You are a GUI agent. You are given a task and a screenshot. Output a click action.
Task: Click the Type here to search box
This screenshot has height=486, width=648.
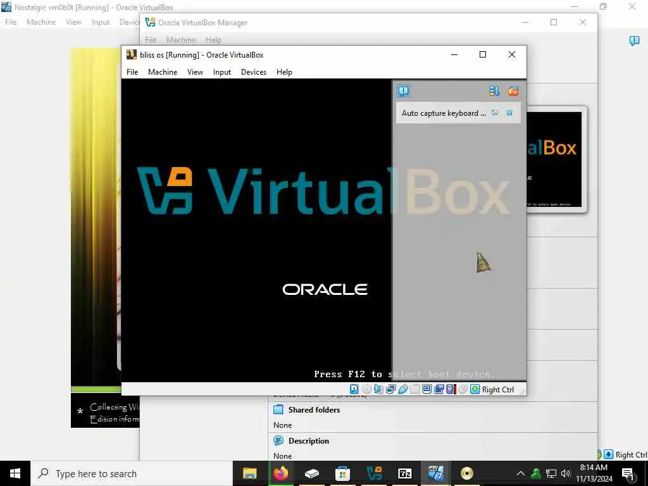[x=132, y=473]
